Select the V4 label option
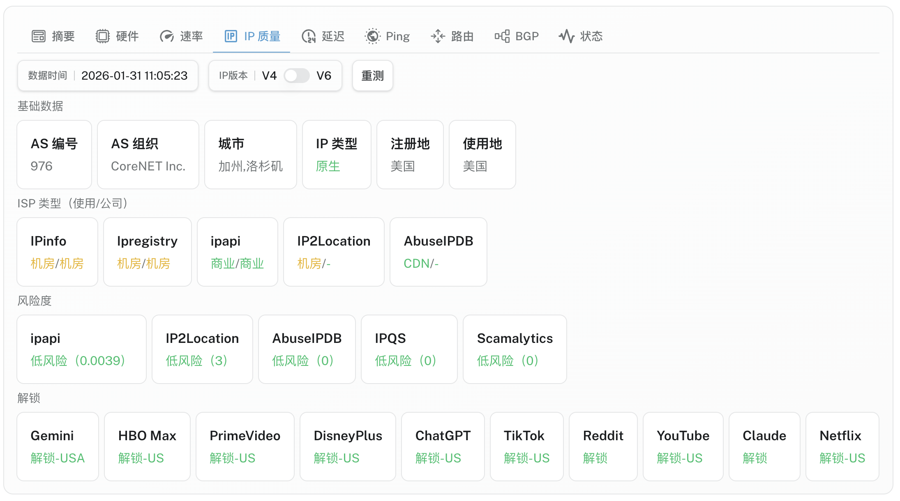The image size is (900, 501). 269,76
